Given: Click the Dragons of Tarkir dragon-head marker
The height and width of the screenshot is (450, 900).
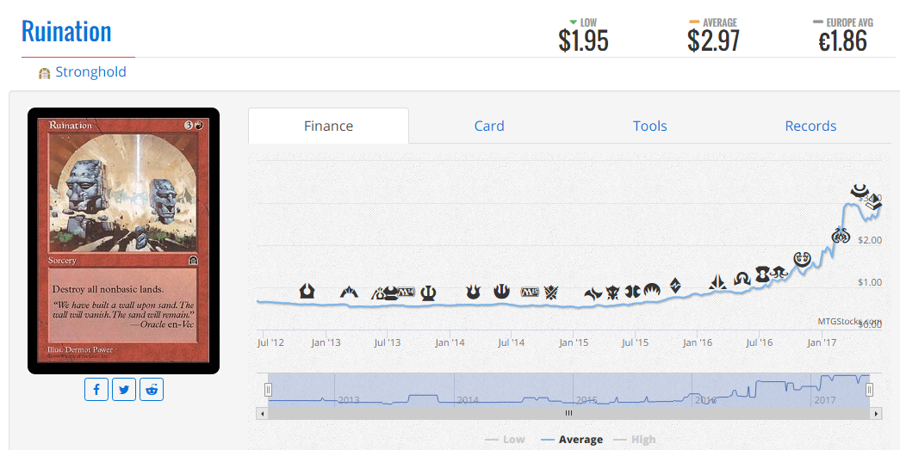Looking at the screenshot, I should (613, 293).
